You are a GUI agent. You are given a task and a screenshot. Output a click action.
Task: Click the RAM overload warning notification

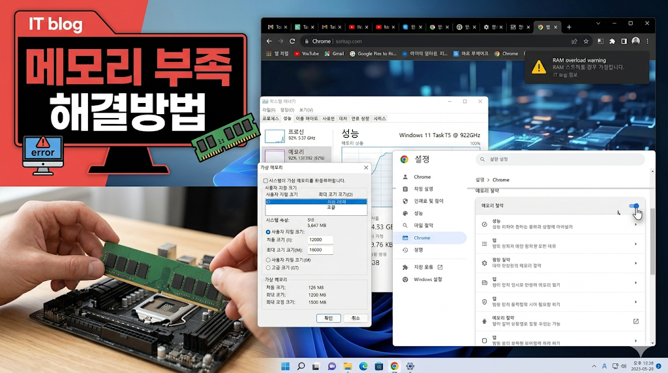pyautogui.click(x=587, y=67)
